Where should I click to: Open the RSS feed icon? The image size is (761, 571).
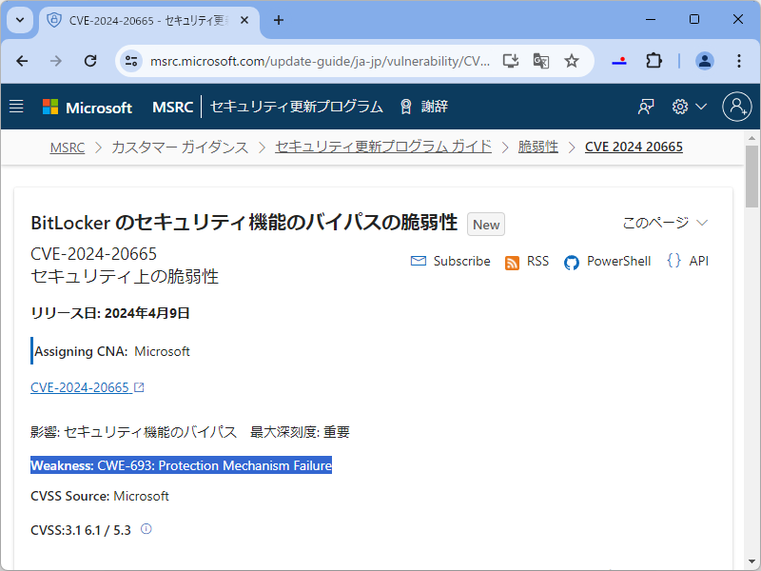click(513, 260)
